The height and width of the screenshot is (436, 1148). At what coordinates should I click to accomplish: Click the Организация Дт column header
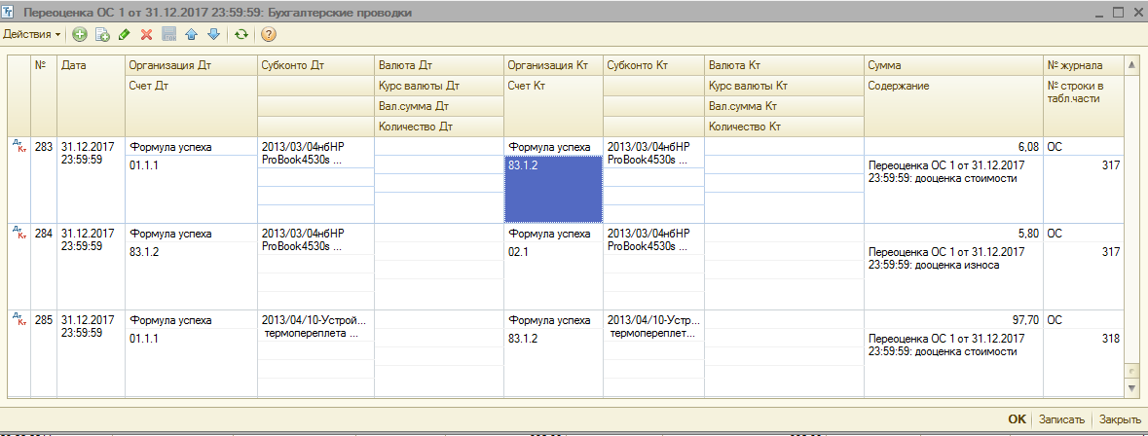click(x=190, y=65)
